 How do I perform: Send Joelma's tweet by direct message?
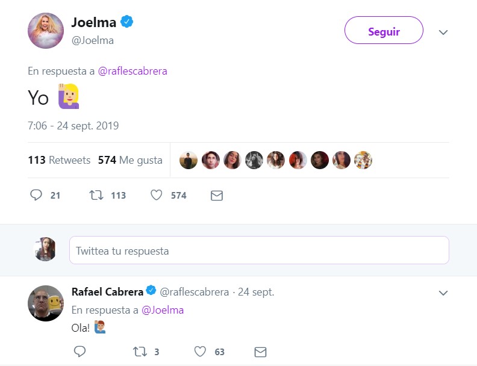tap(216, 196)
